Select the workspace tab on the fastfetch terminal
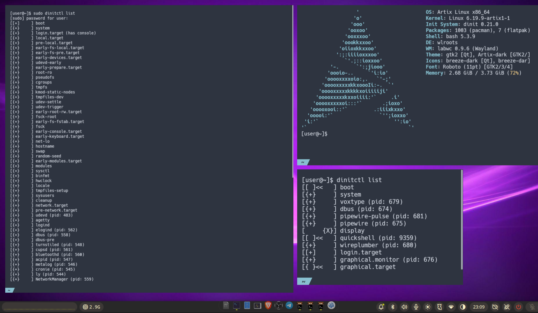The image size is (538, 313). click(x=303, y=162)
